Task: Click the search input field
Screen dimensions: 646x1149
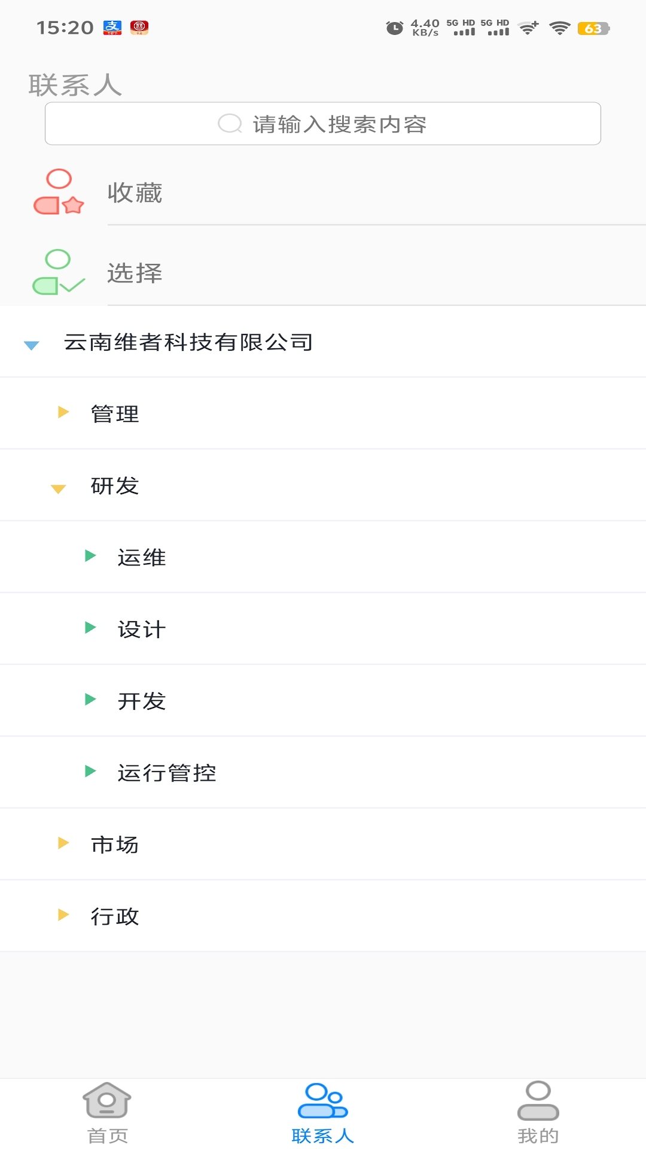Action: click(323, 123)
